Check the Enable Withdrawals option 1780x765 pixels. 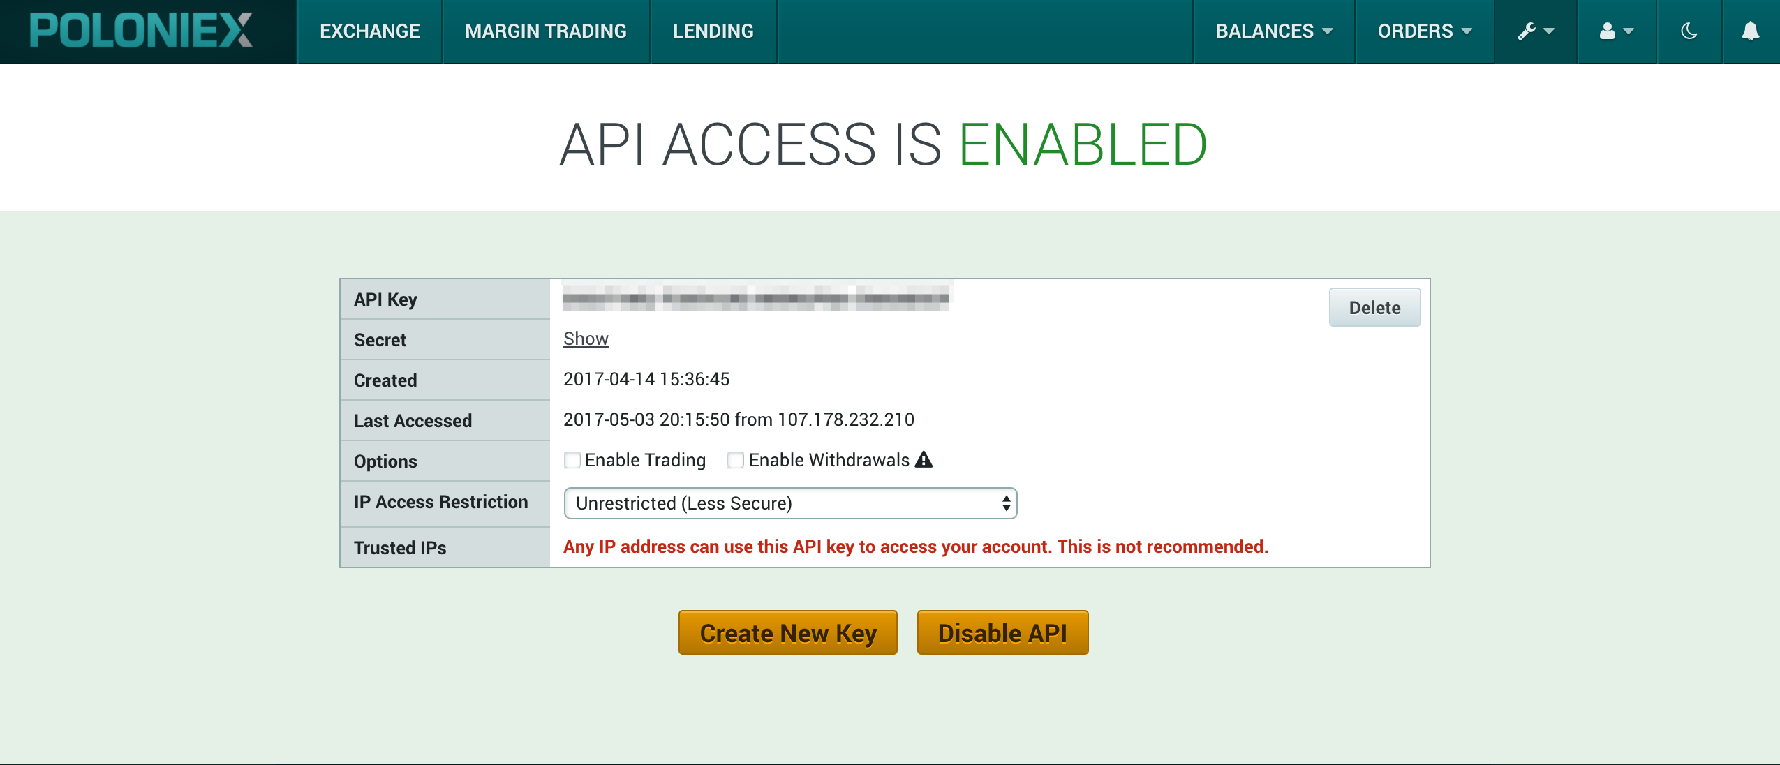click(x=734, y=460)
